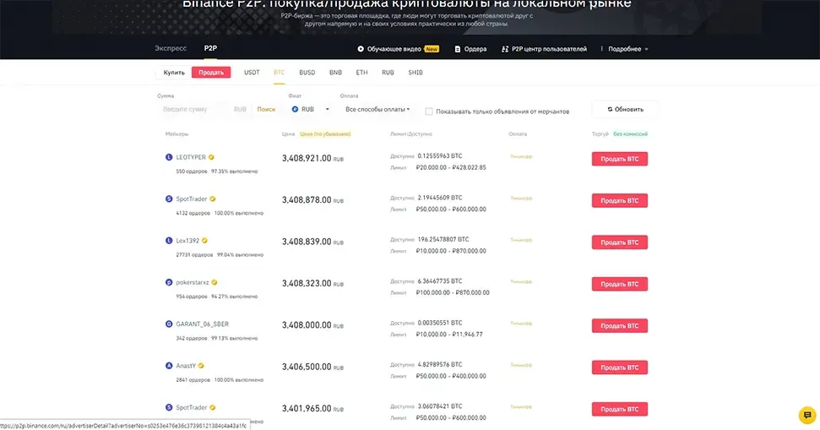
Task: Click the available amount 196.25478807 BTC
Action: [443, 240]
